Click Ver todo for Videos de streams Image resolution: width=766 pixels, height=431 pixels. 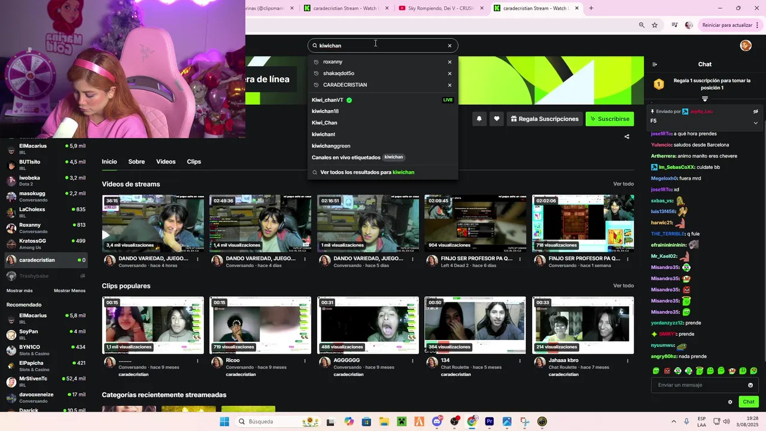(623, 184)
